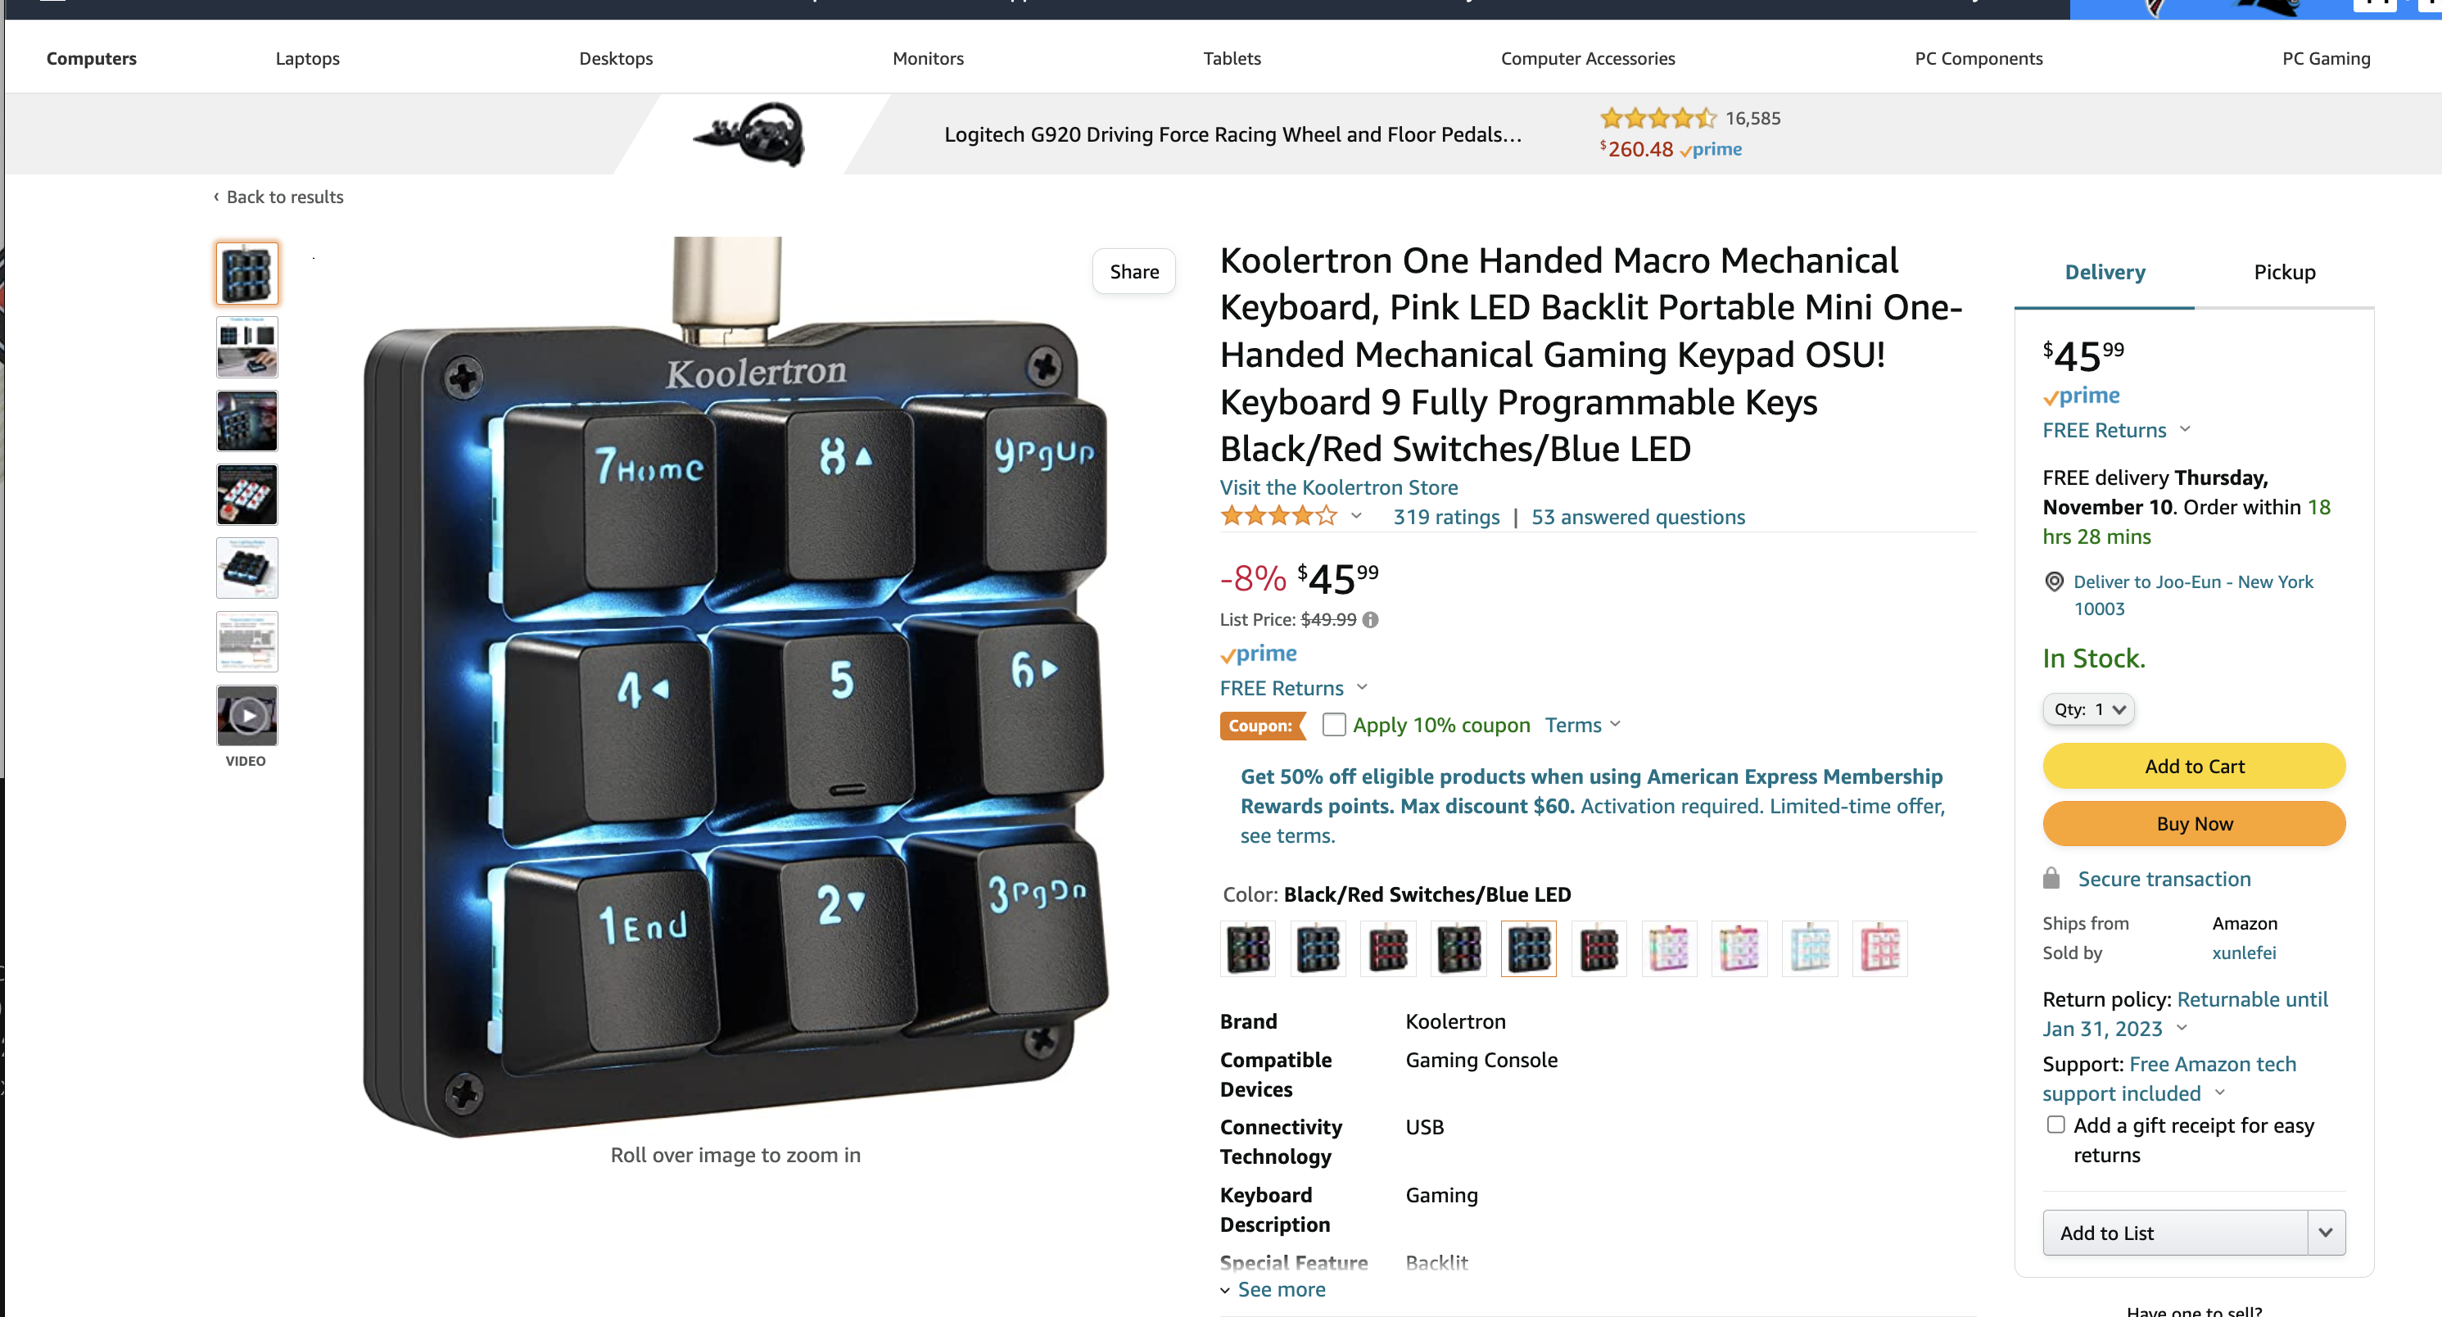The image size is (2442, 1317).
Task: Click the List Price info icon
Action: [1370, 620]
